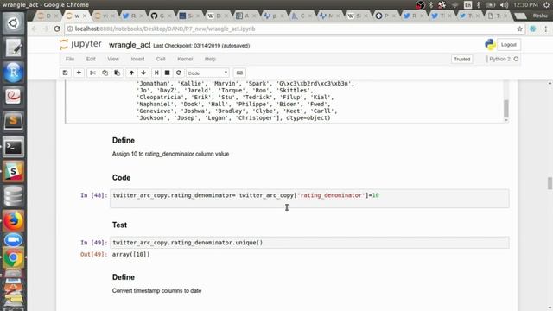Cut selected cell using scissors icon
The height and width of the screenshot is (311, 553).
coord(92,73)
